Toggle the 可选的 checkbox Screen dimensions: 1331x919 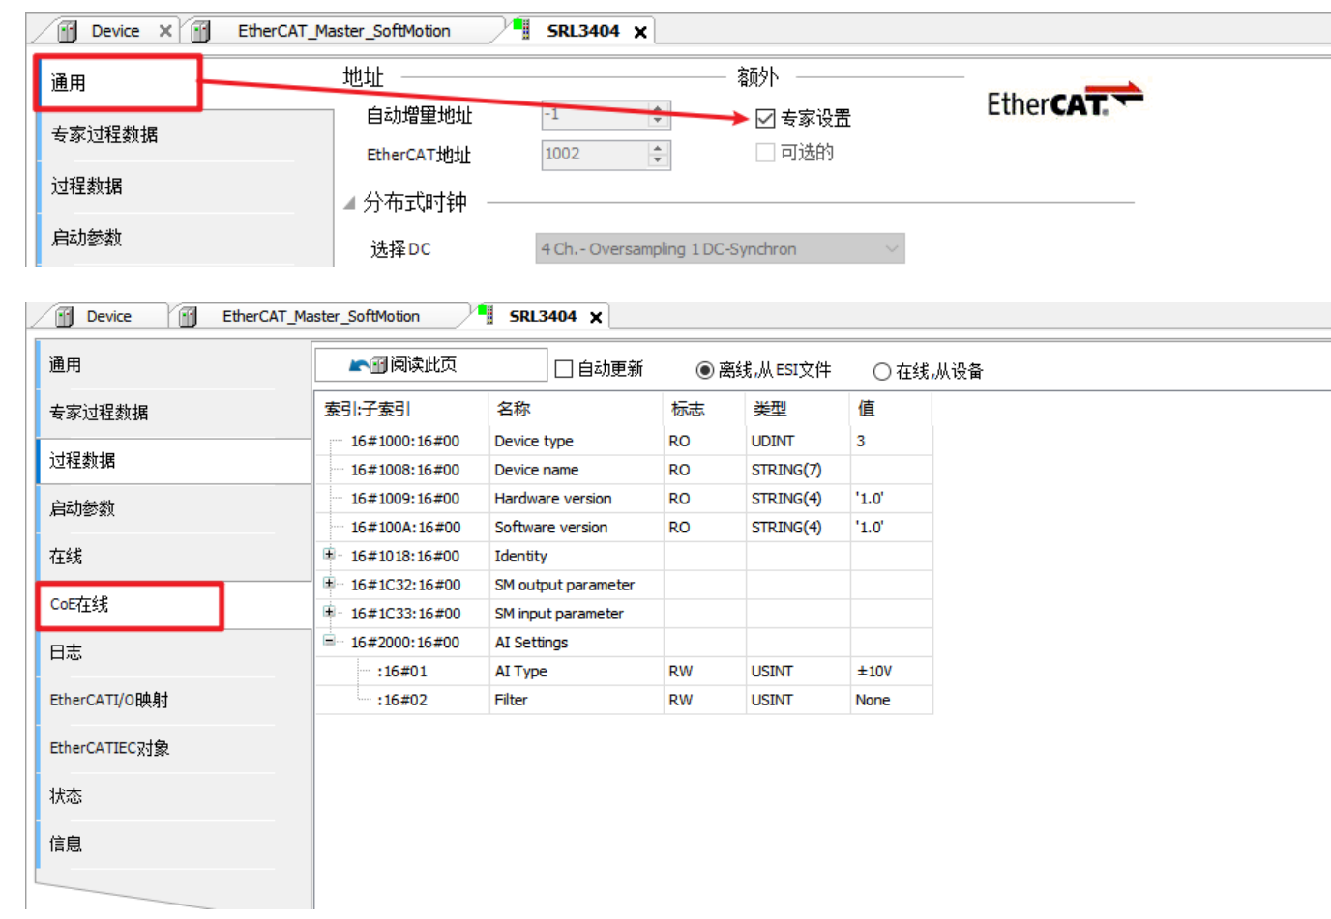pyautogui.click(x=765, y=153)
